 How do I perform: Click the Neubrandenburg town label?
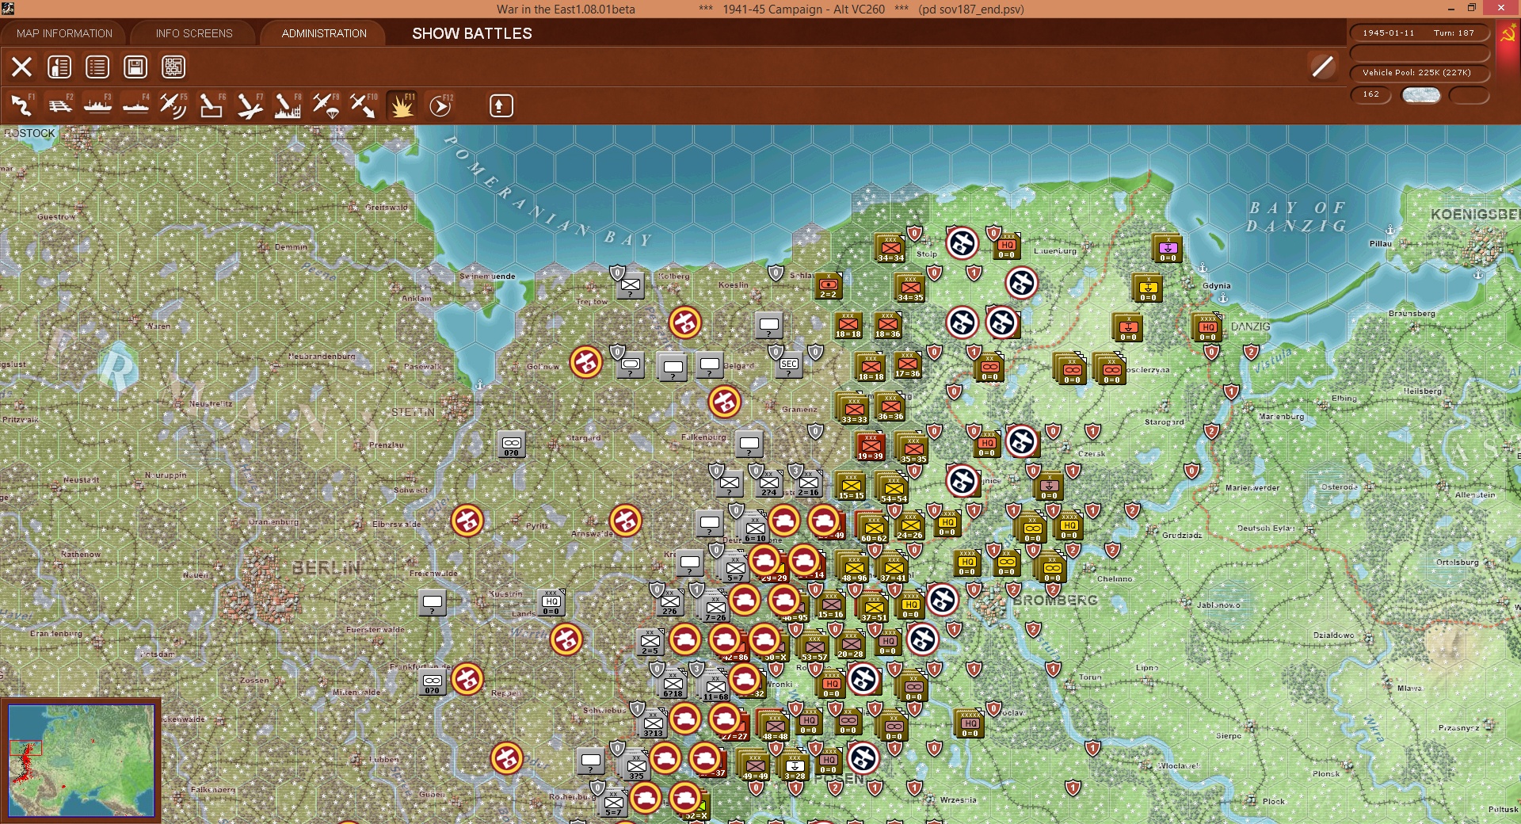click(x=321, y=357)
